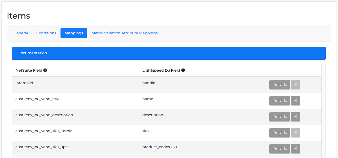Show Details for sku mapping
Image resolution: width=338 pixels, height=158 pixels.
[279, 133]
